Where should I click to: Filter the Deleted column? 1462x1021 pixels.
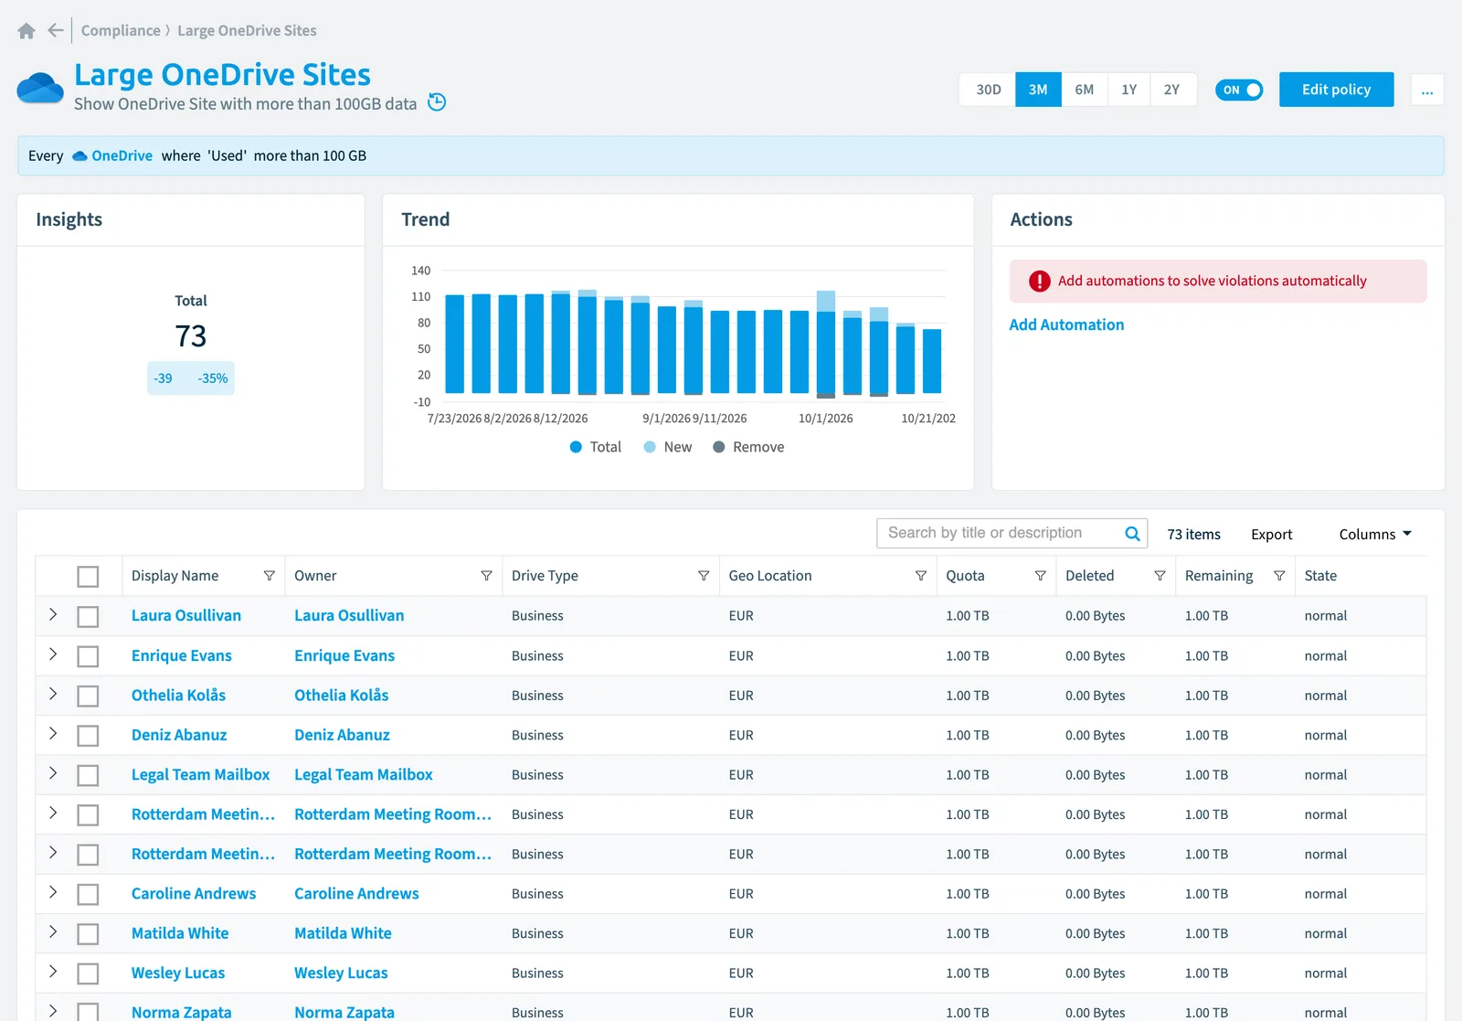click(1160, 576)
